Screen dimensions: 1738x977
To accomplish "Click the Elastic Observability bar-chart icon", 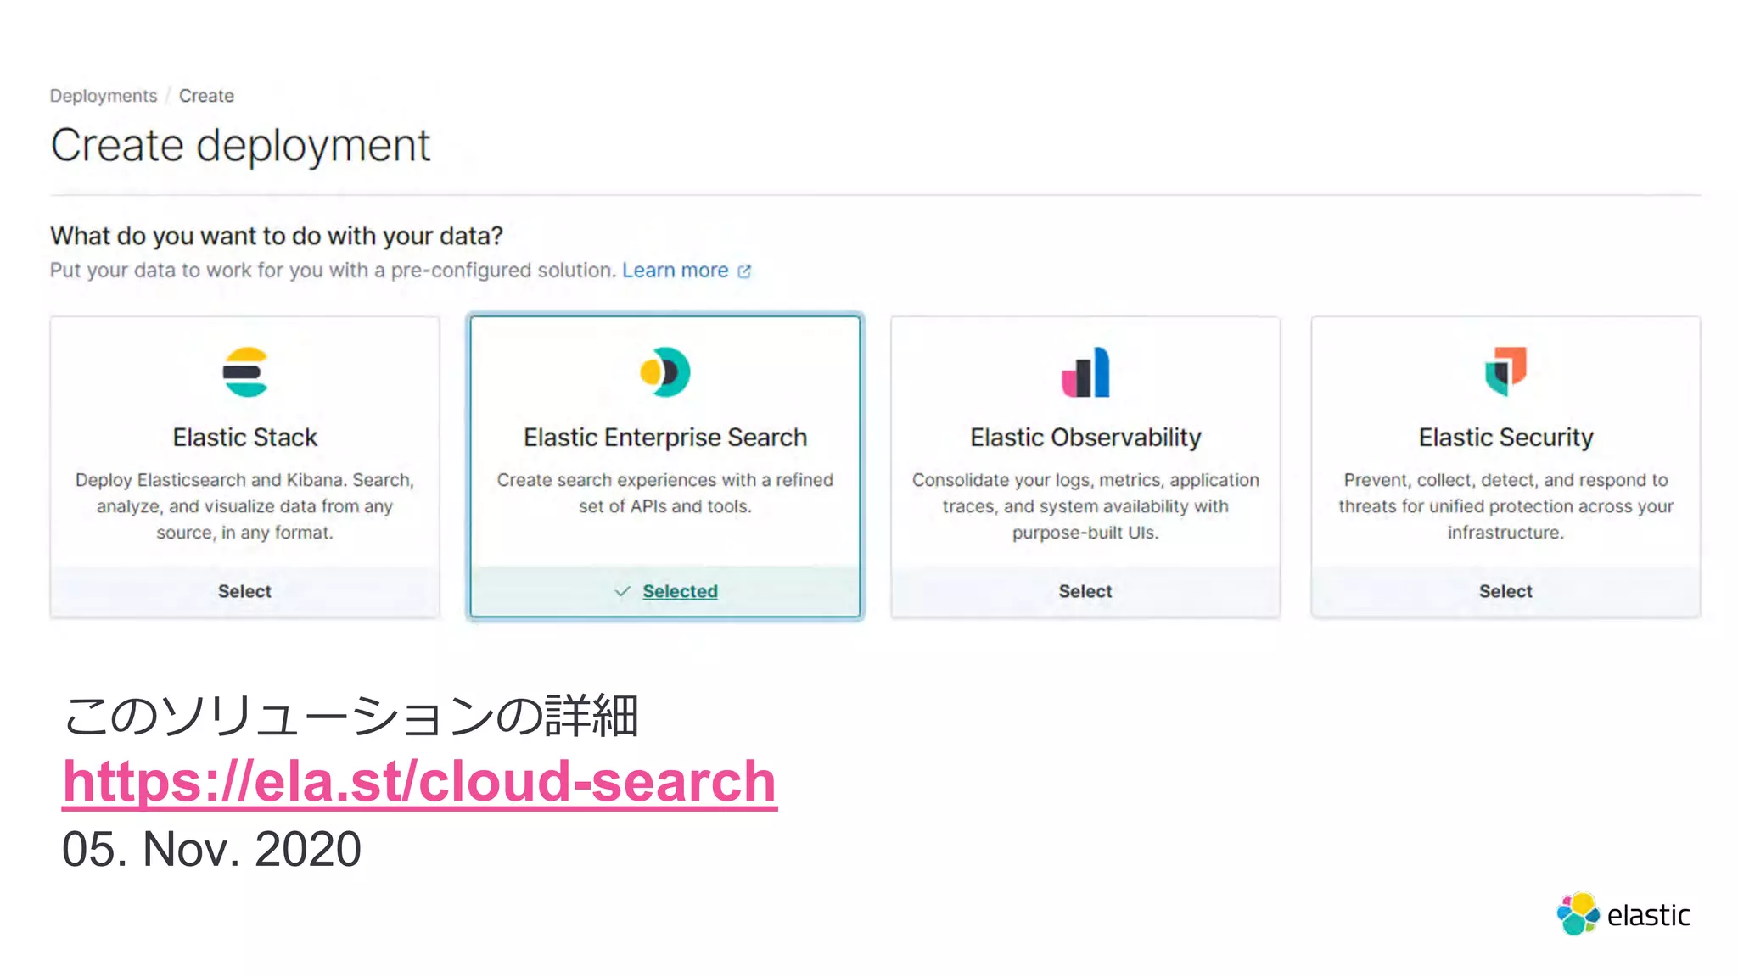I will (x=1085, y=371).
